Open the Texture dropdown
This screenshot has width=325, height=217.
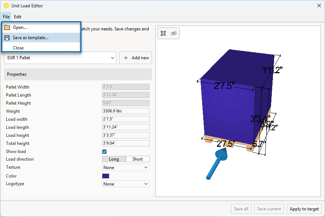click(125, 167)
